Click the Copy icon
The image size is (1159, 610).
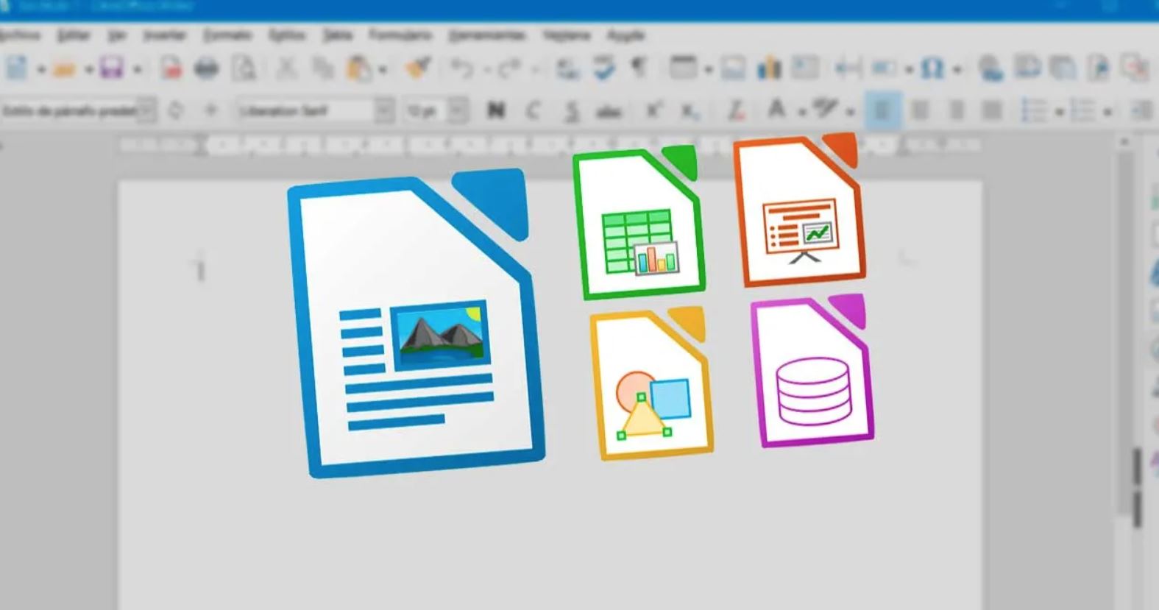322,69
